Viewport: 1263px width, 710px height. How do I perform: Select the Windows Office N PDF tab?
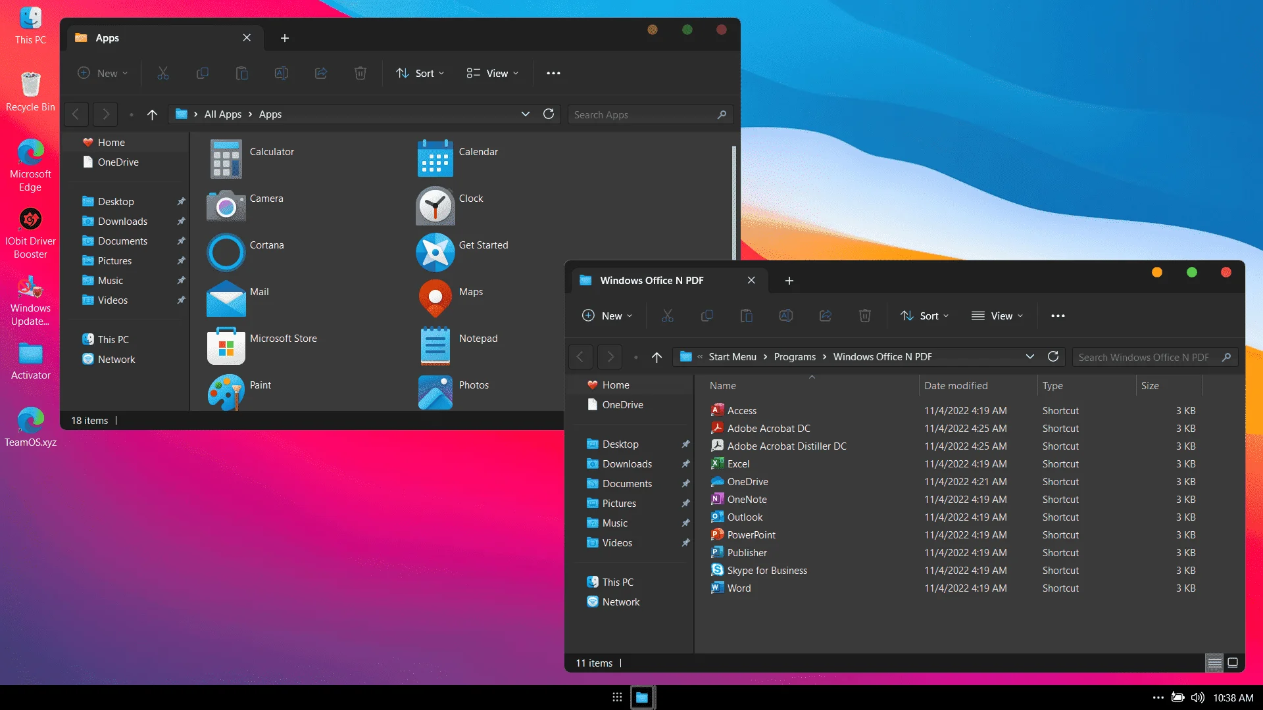click(x=669, y=281)
